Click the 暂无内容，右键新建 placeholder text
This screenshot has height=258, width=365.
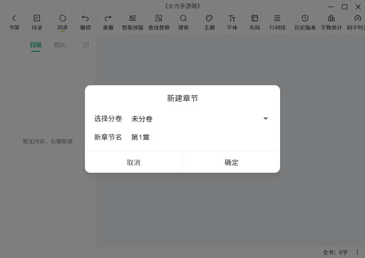pos(48,141)
